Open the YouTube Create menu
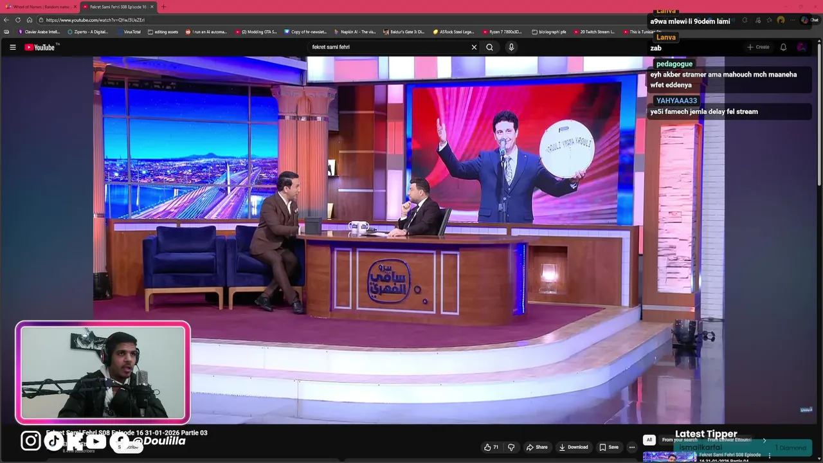 point(758,47)
